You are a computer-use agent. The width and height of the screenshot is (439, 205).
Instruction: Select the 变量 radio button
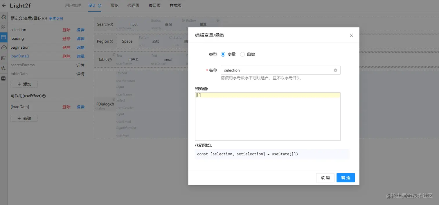point(223,54)
